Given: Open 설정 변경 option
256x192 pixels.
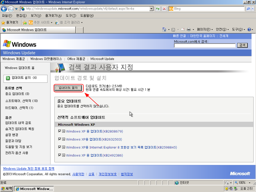Looking at the screenshot, I should point(12,135).
